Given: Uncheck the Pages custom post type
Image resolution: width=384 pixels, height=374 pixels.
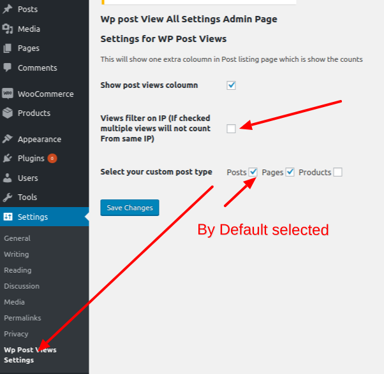Looking at the screenshot, I should (290, 172).
